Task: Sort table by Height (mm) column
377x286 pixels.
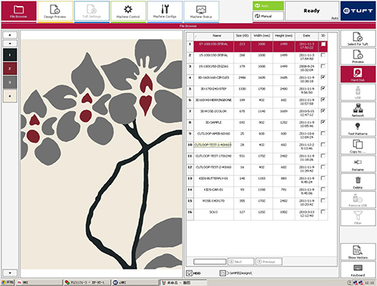Action: click(x=284, y=36)
